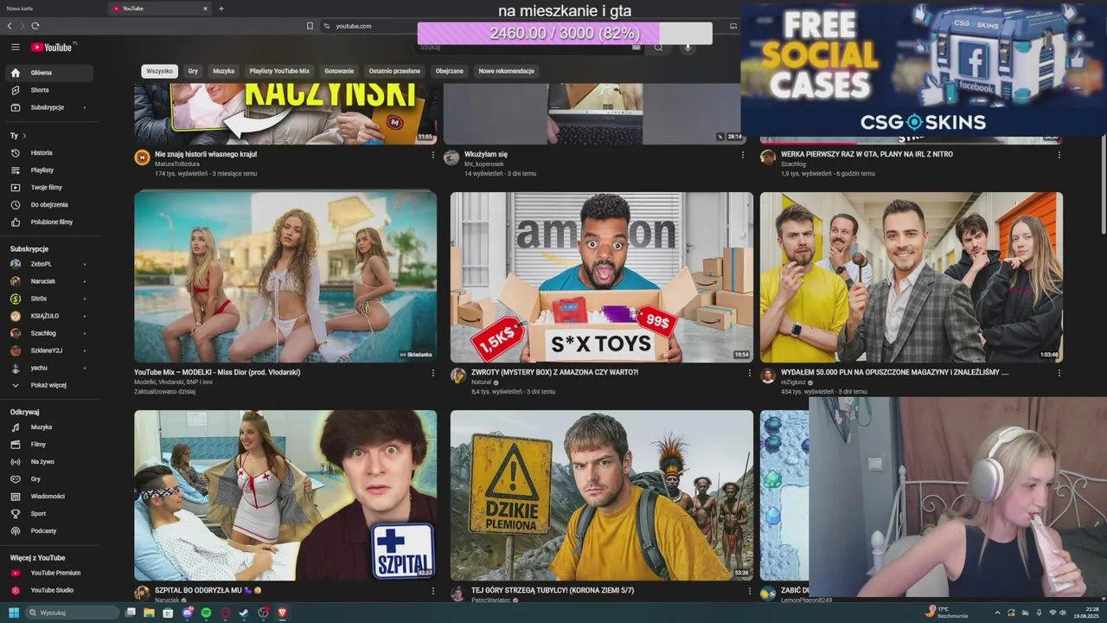
Task: Open the YouTube hamburger guide menu
Action: click(15, 47)
